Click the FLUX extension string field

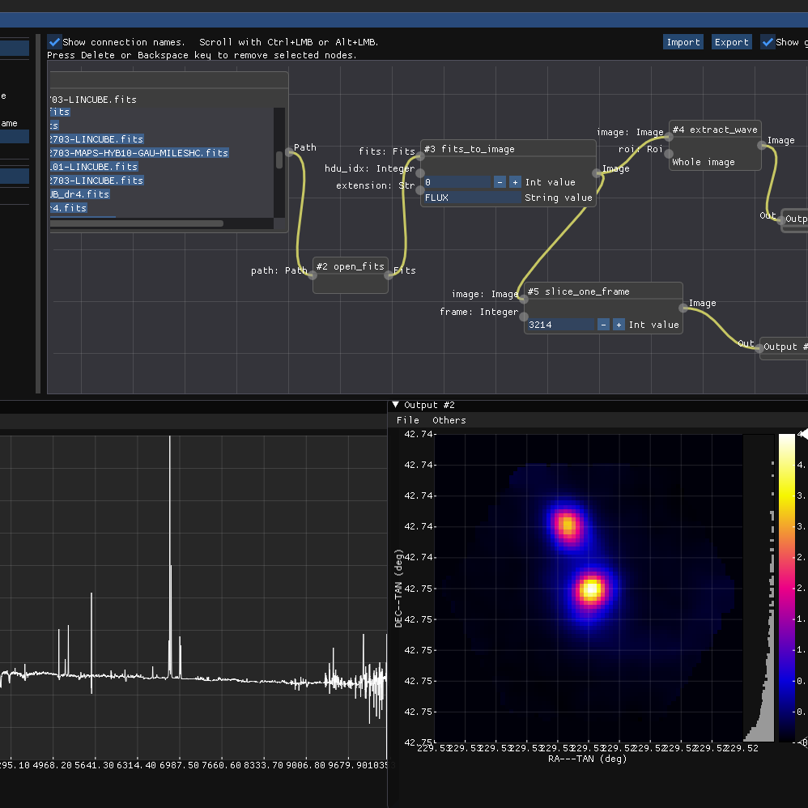tap(471, 198)
